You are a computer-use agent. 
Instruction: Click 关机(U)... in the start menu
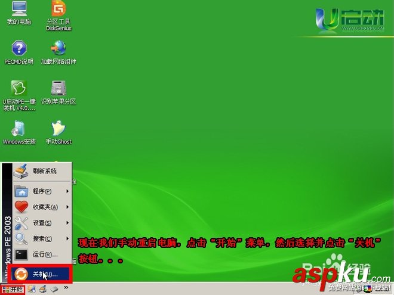(41, 274)
